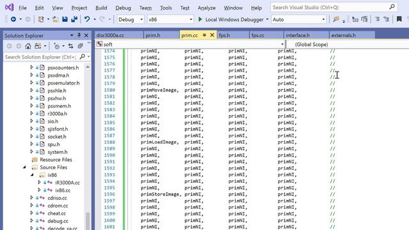This screenshot has width=409, height=230.
Task: Click primMoveImage on line 1580
Action: 158,90
